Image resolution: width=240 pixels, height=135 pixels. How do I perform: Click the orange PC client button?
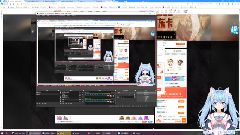[x=181, y=44]
